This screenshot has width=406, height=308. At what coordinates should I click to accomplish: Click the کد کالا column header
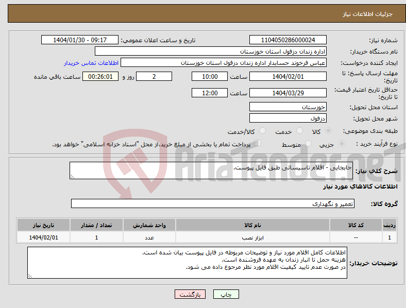click(356, 225)
